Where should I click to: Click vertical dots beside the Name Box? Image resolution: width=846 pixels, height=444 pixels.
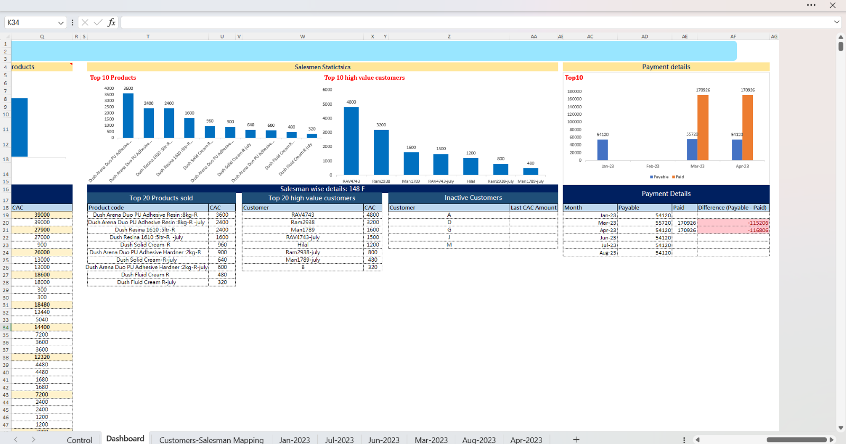(72, 22)
